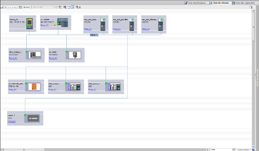Click the vertical scrollbar down arrow
This screenshot has height=151, width=259.
pos(253,147)
